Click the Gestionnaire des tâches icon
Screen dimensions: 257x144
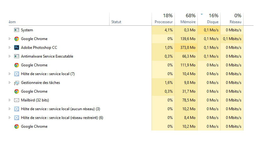(17, 83)
